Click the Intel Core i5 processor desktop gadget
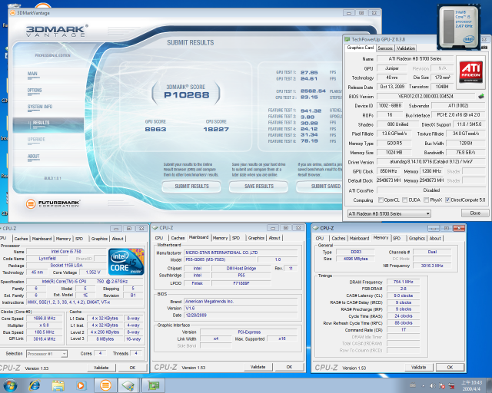 click(x=459, y=28)
